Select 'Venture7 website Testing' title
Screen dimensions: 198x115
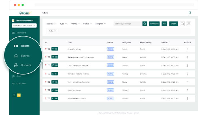click(x=78, y=74)
